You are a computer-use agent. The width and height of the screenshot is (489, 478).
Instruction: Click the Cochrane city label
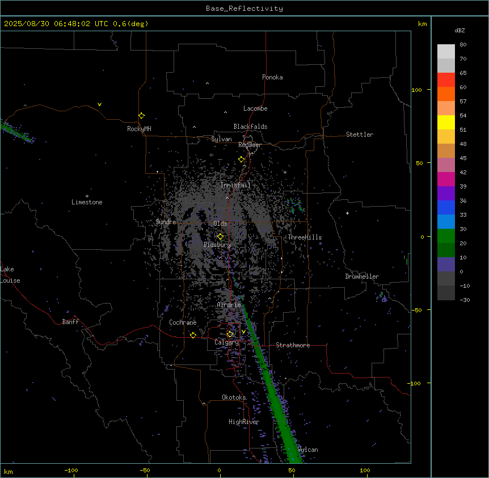183,322
